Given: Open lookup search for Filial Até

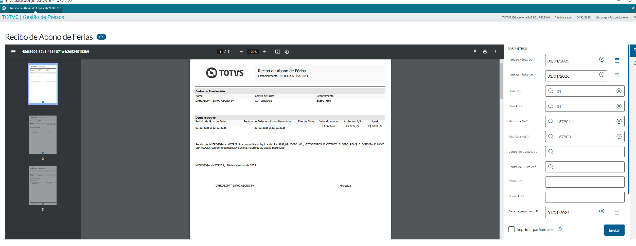Looking at the screenshot, I should click(x=551, y=106).
